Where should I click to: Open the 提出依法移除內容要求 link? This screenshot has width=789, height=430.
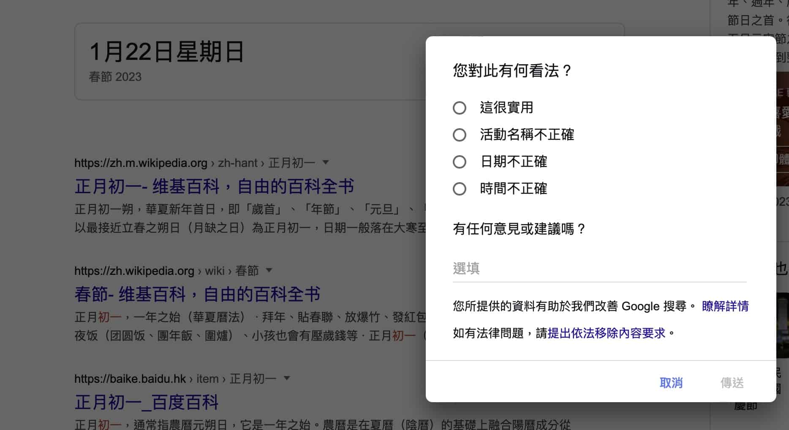[x=607, y=333]
